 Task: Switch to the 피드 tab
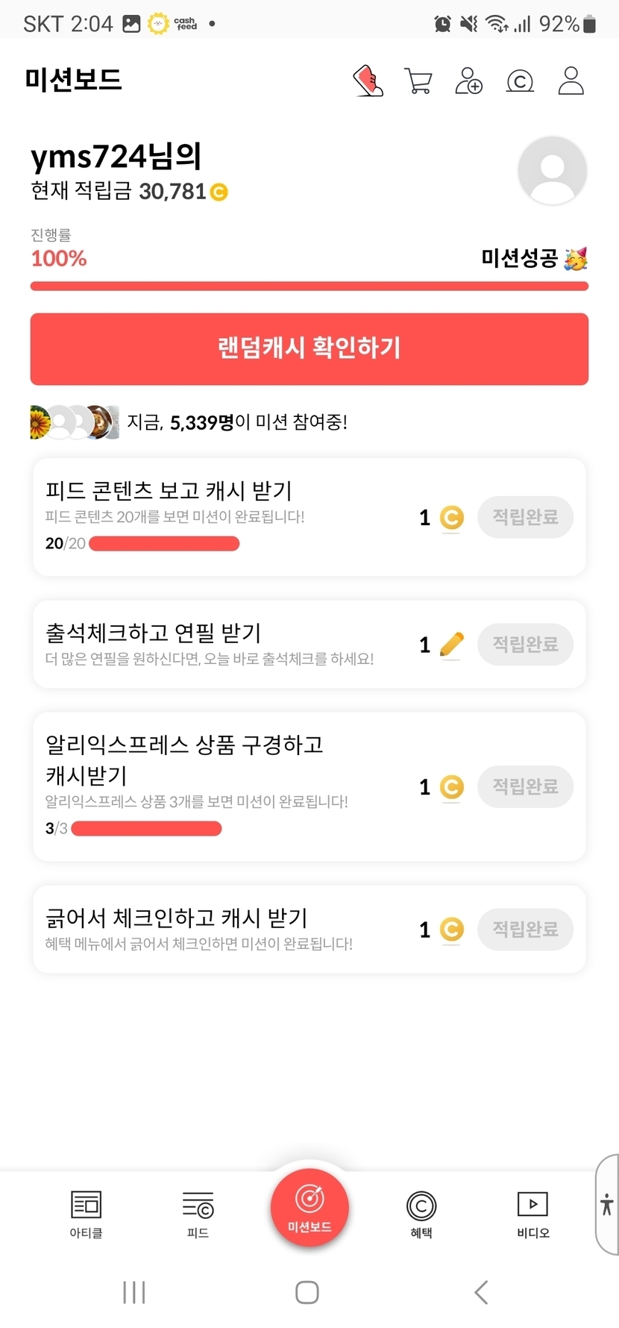click(x=198, y=1214)
